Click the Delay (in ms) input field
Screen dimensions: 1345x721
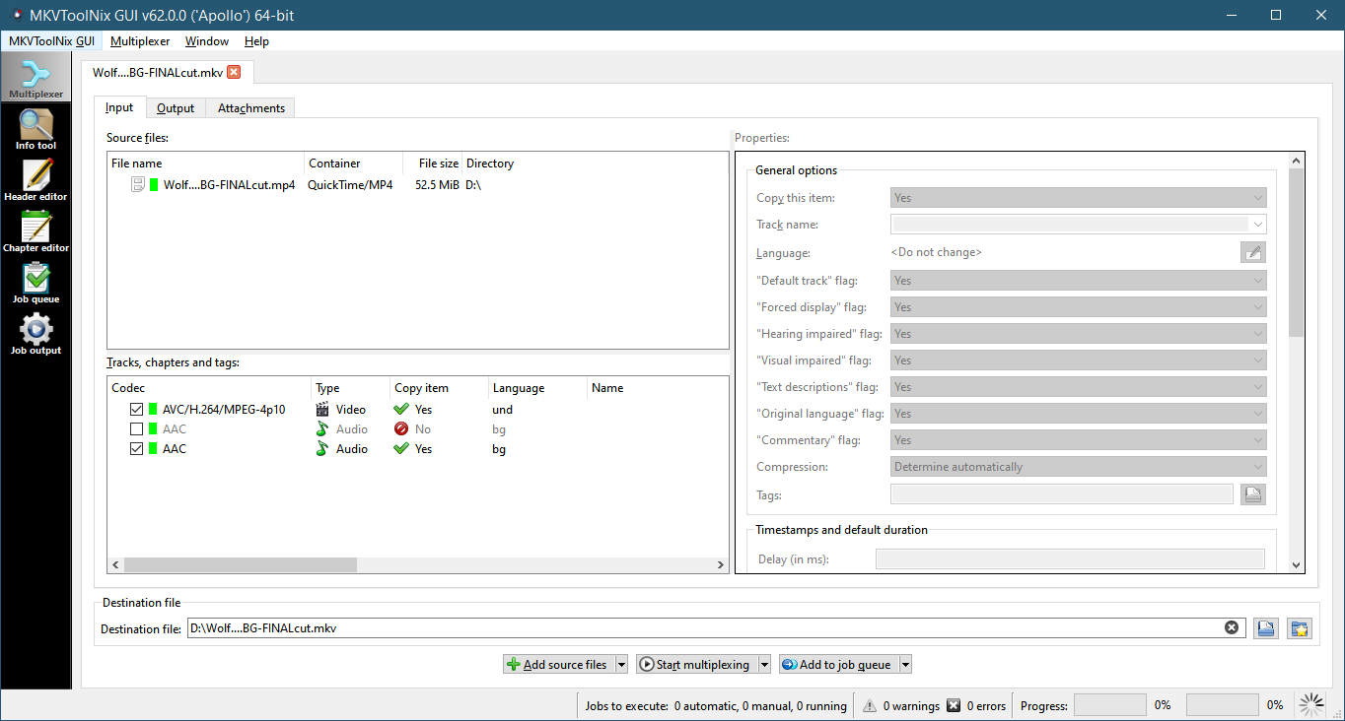click(x=1070, y=559)
